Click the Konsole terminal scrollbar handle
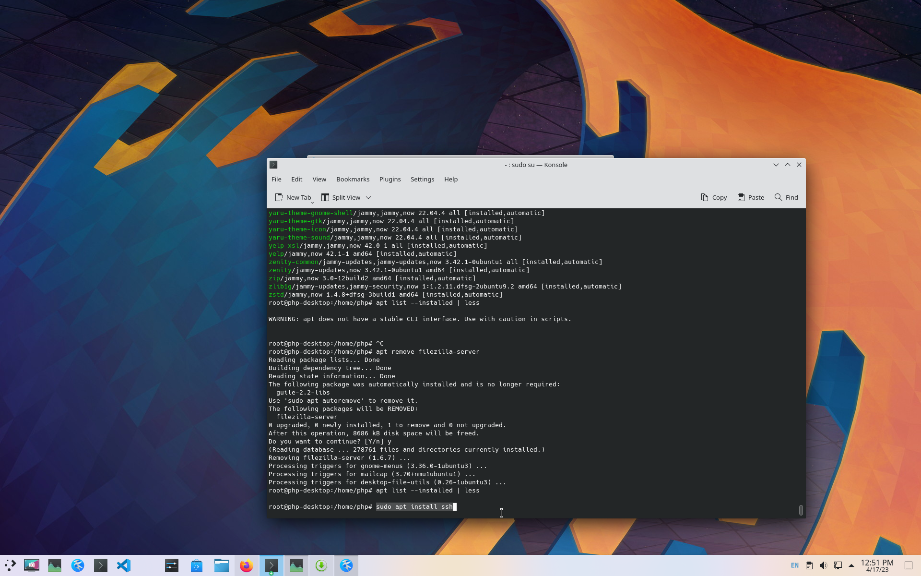 (801, 510)
